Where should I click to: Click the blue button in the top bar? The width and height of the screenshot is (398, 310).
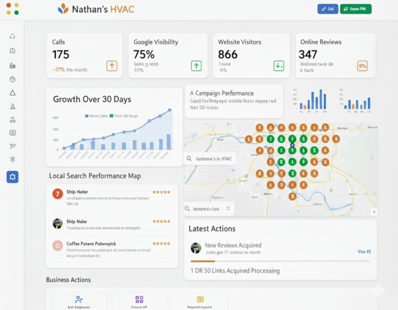(327, 9)
